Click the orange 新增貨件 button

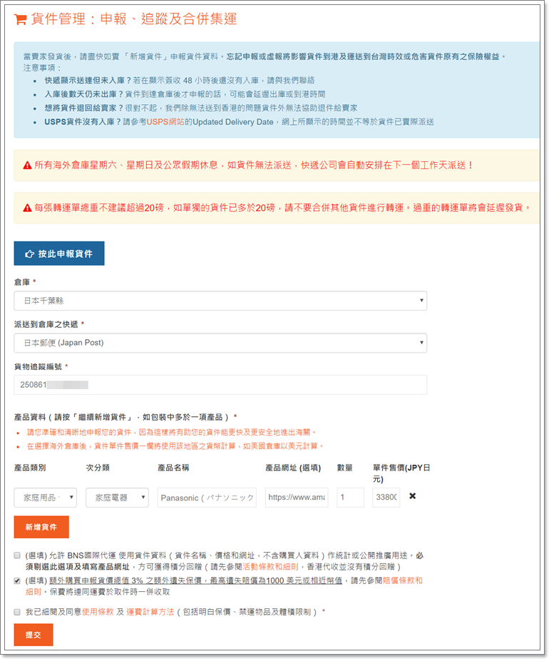click(x=41, y=527)
